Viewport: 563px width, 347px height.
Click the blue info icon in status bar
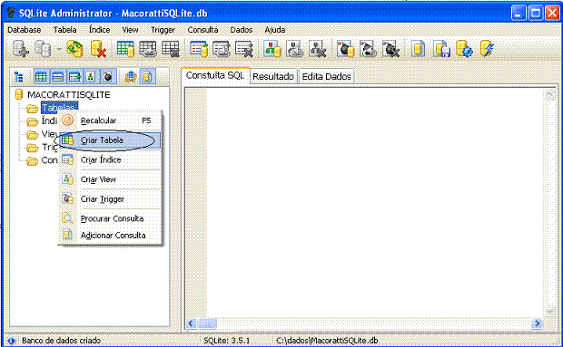coord(10,340)
